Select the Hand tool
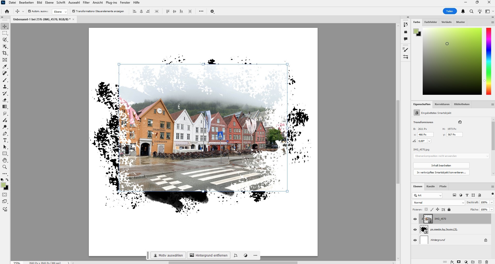 tap(5, 160)
